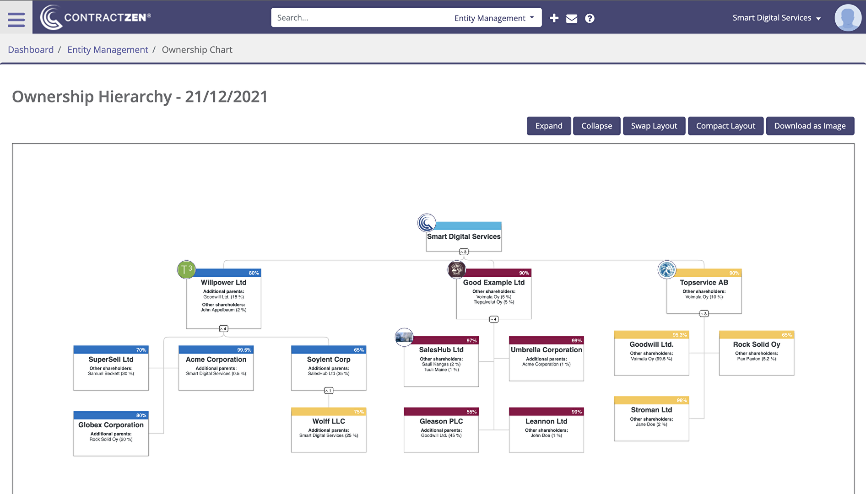Select the Topservice AB entity card
The image size is (866, 494).
click(704, 291)
